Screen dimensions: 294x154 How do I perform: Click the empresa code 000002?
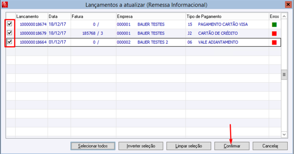click(124, 42)
